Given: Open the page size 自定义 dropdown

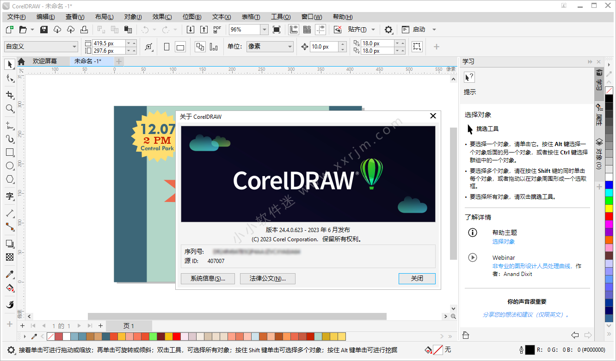Looking at the screenshot, I should pos(42,47).
